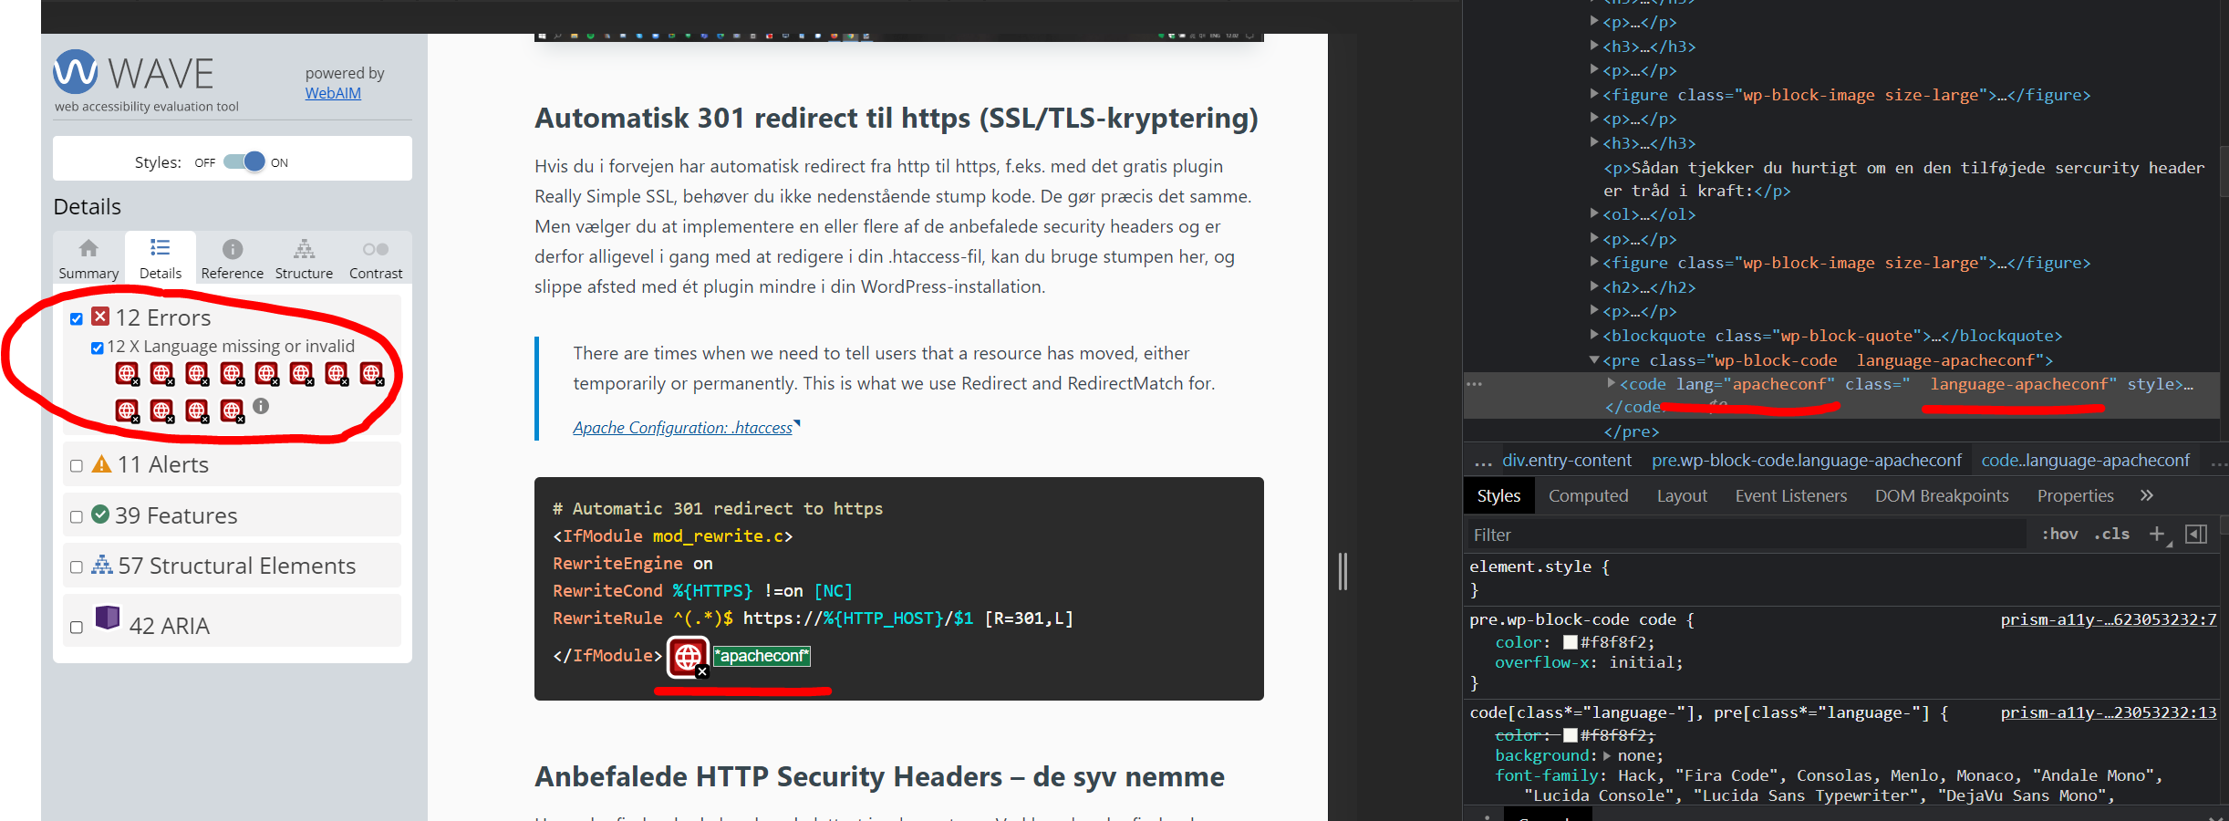Open stylesheet link prism-a11y…623053232:7
This screenshot has height=821, width=2229.
click(x=2109, y=619)
